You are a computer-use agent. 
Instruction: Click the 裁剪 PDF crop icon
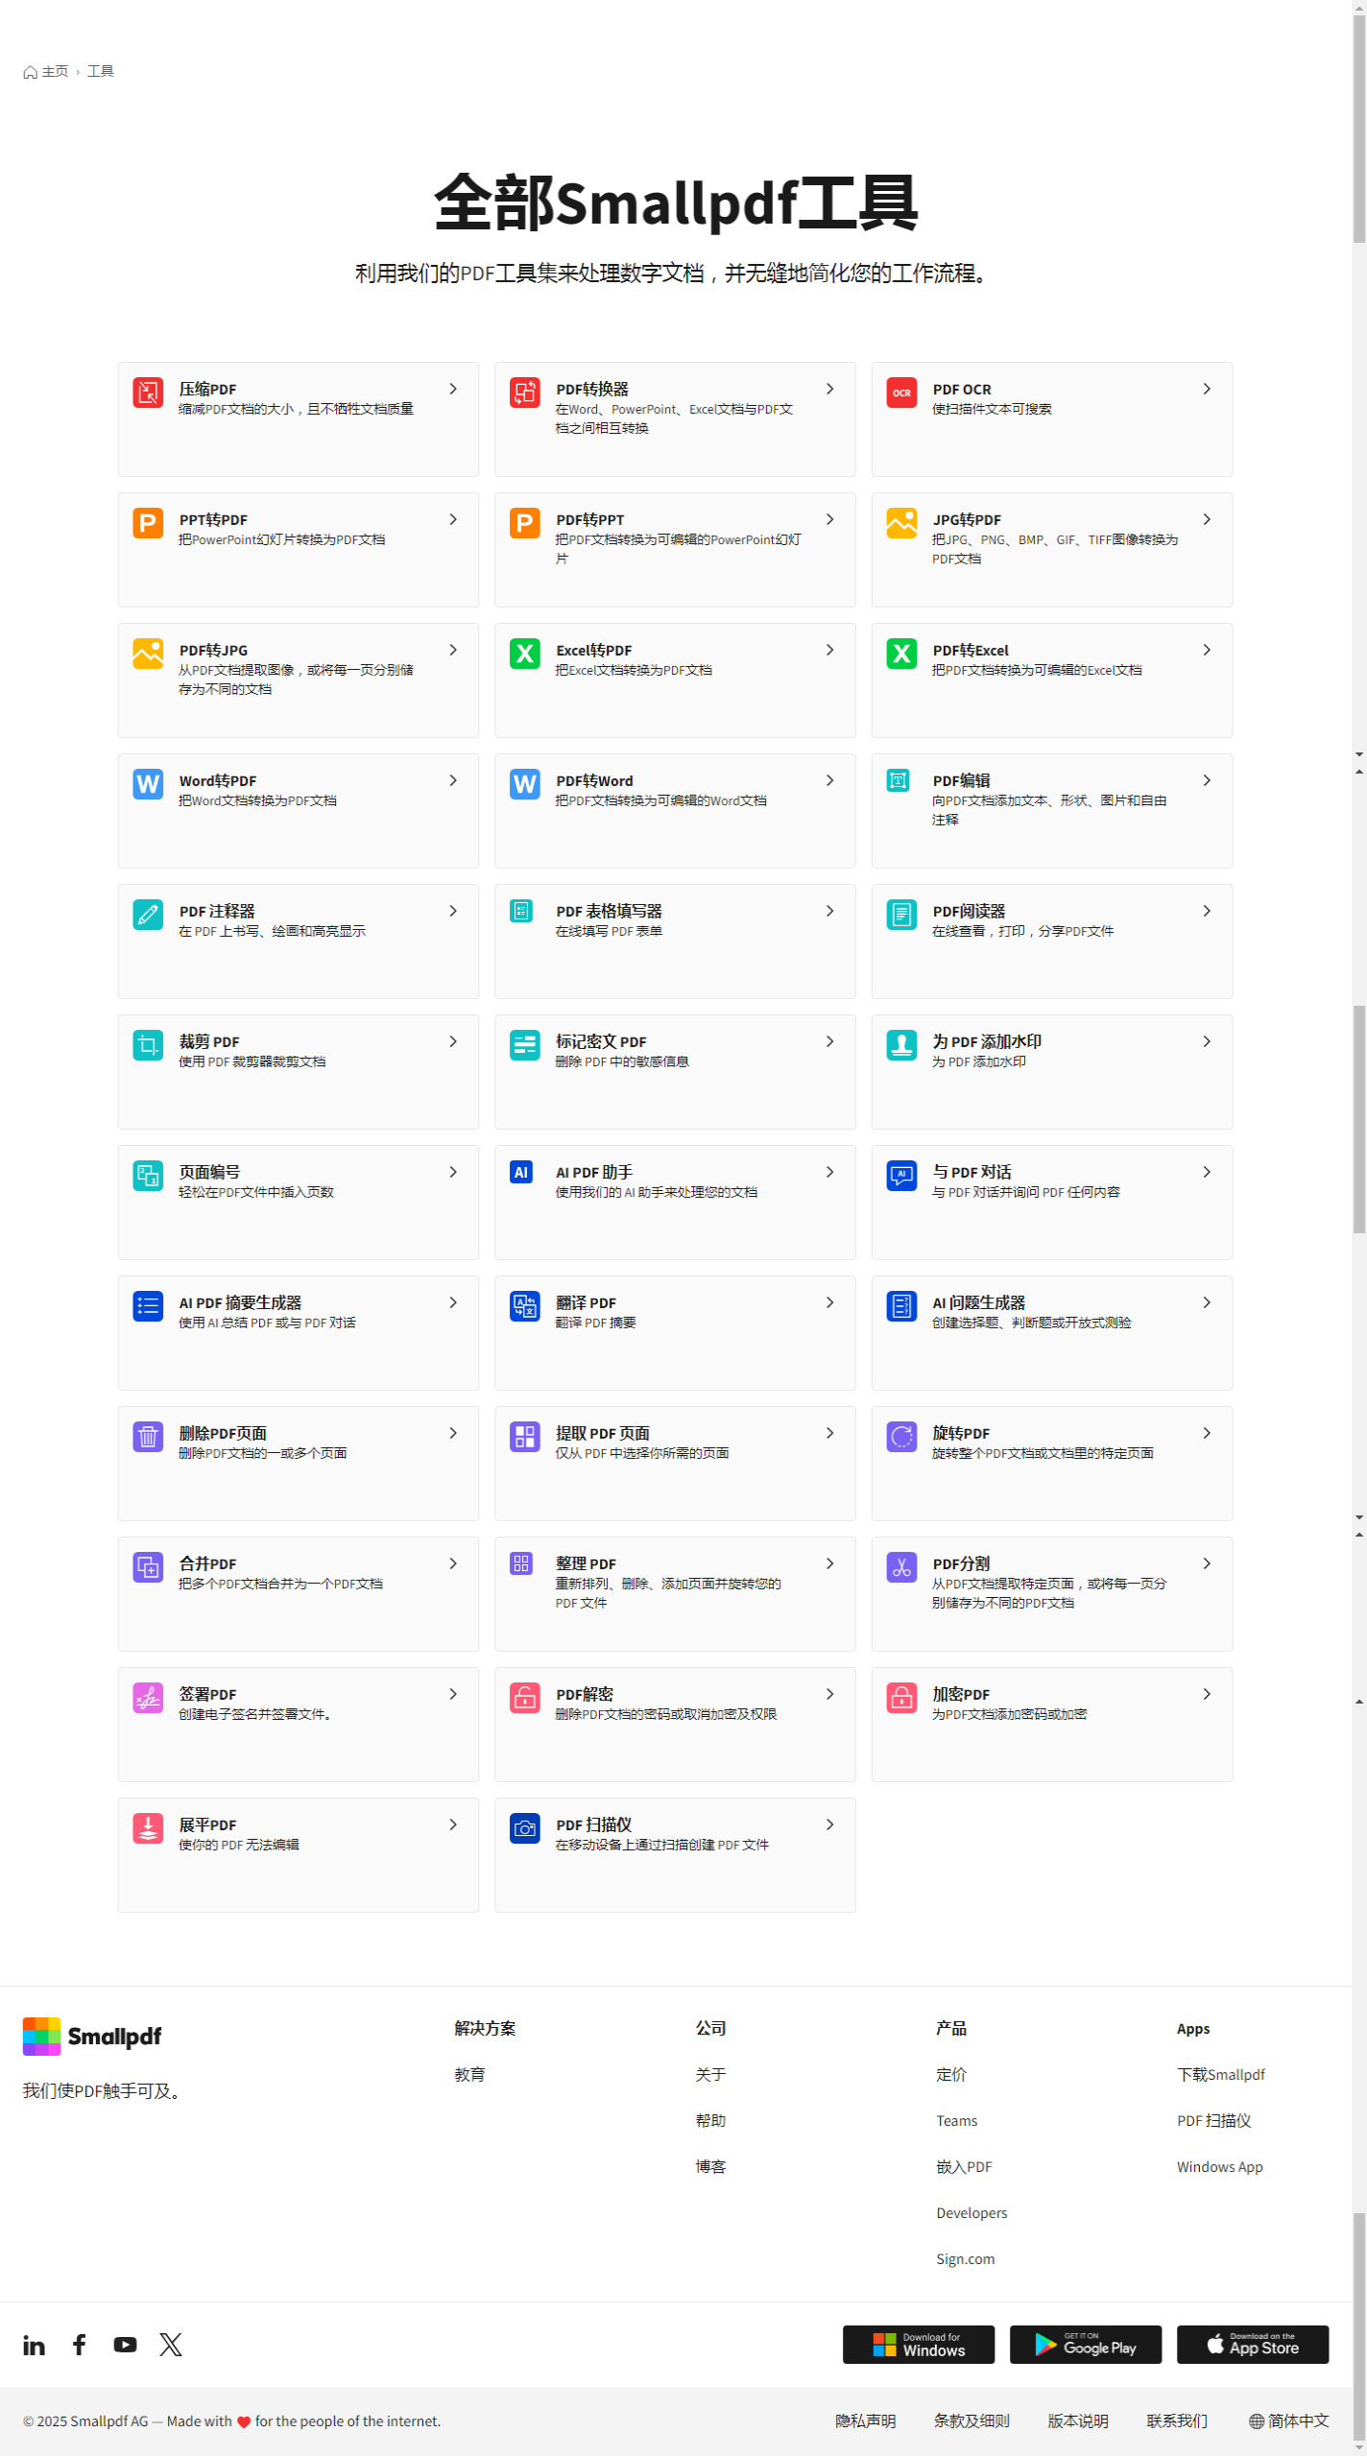click(148, 1045)
